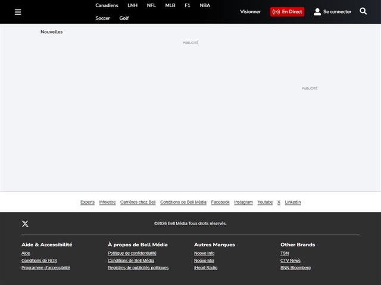Select F1 in the sports menu

click(188, 5)
